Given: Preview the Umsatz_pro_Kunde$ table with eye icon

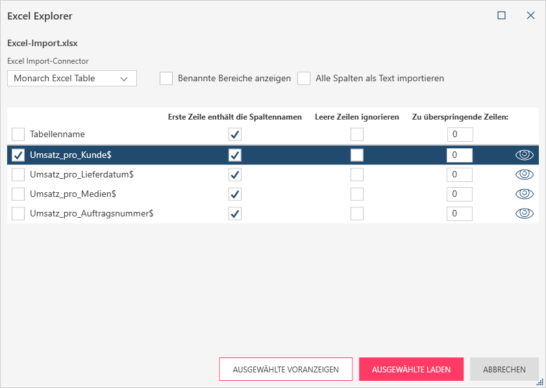Looking at the screenshot, I should click(524, 155).
